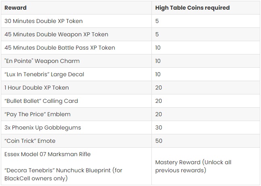This screenshot has width=261, height=186.
Task: Click 45 Minutes Double Battle Pass XP Token
Action: tap(60, 48)
